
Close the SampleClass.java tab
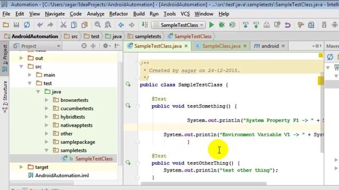coord(245,46)
